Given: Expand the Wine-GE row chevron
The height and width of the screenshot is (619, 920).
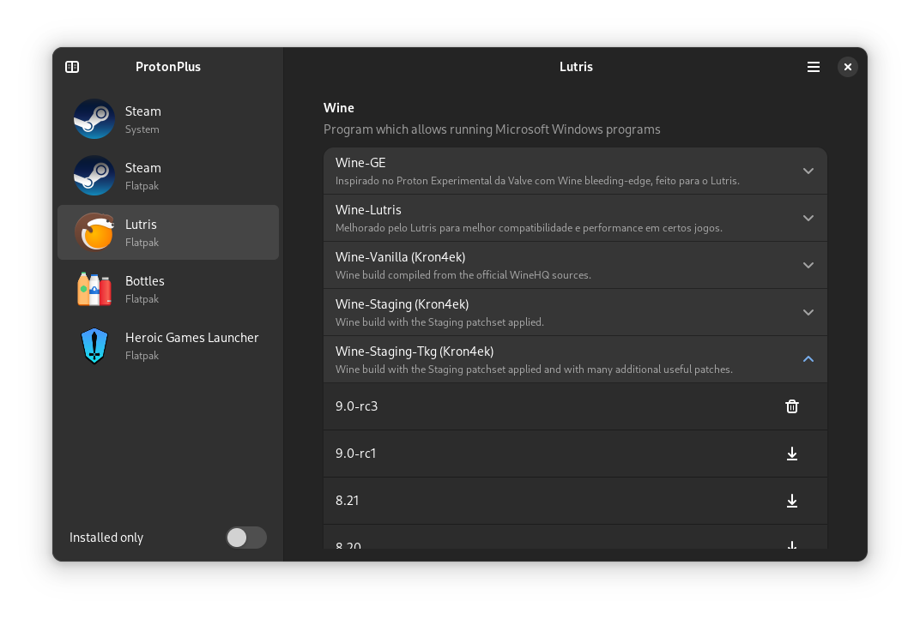Looking at the screenshot, I should [x=808, y=171].
